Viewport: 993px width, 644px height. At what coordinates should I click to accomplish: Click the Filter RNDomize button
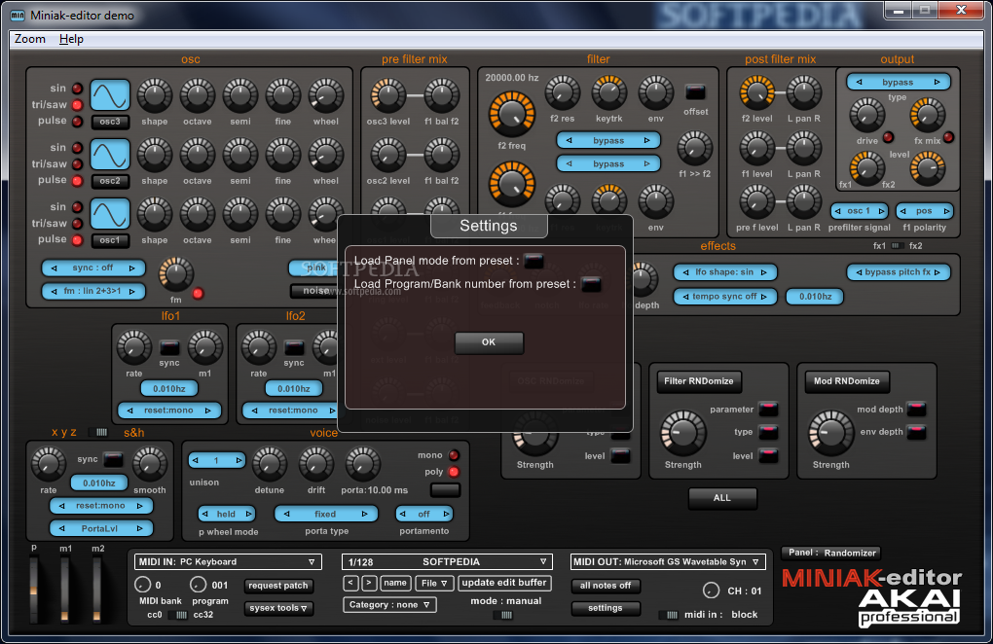click(x=699, y=381)
